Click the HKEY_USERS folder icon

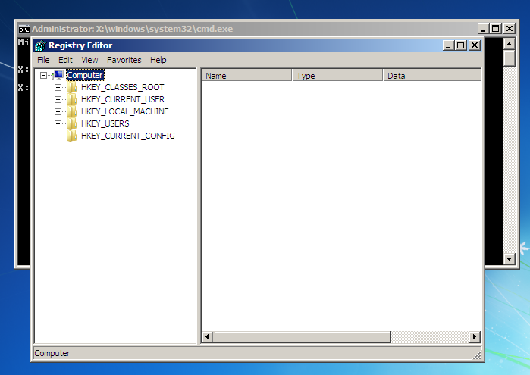point(72,123)
